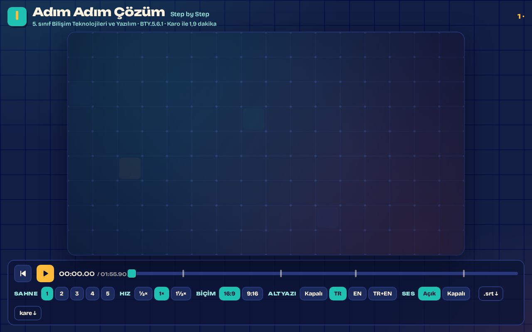The image size is (532, 332).
Task: Set playback speed to ½×
Action: (143, 293)
